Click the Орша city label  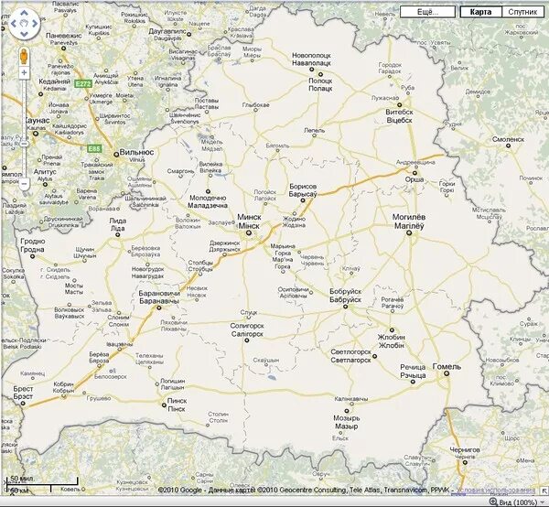(414, 179)
